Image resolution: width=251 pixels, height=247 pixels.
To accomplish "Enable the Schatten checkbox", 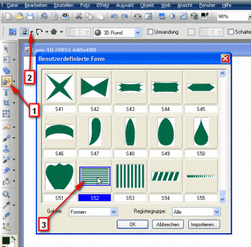I will coord(231,32).
